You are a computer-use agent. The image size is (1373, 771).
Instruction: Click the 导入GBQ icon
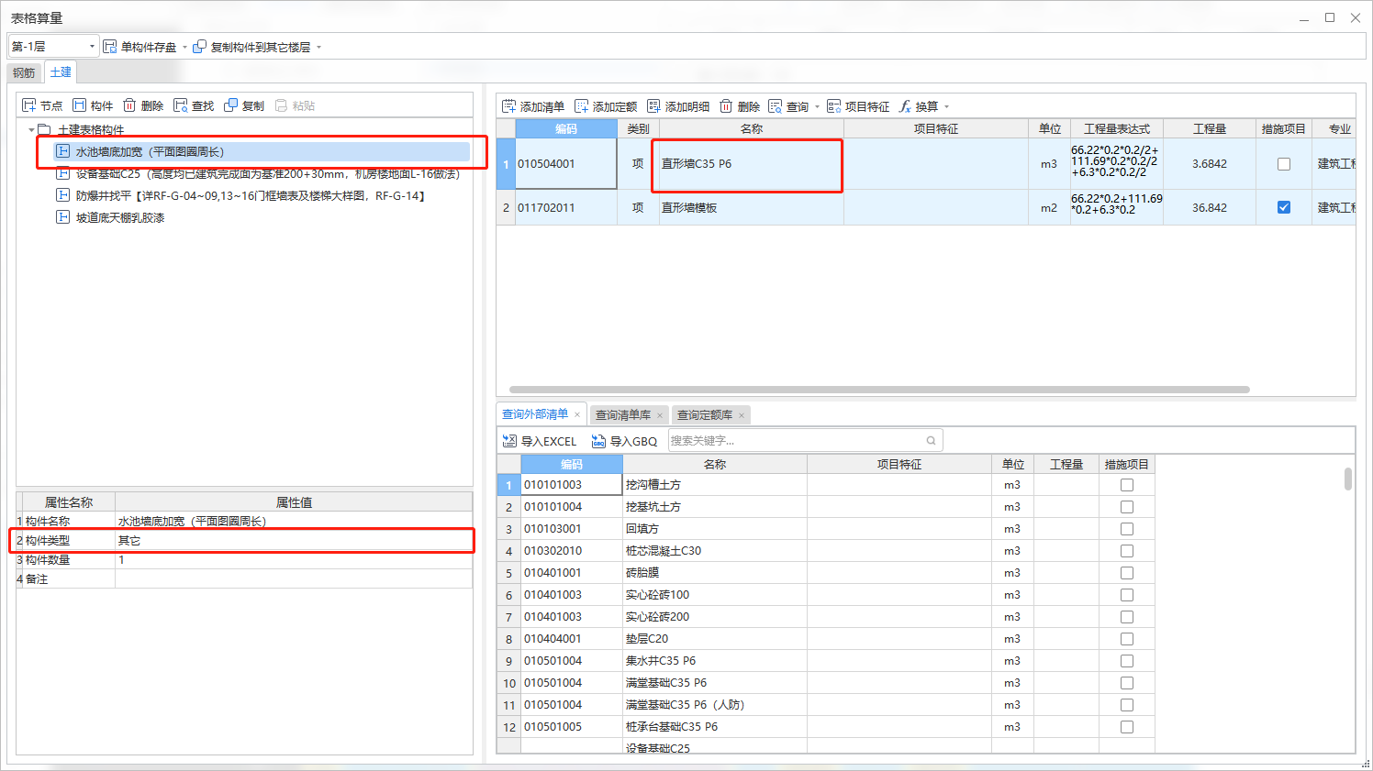tap(598, 441)
